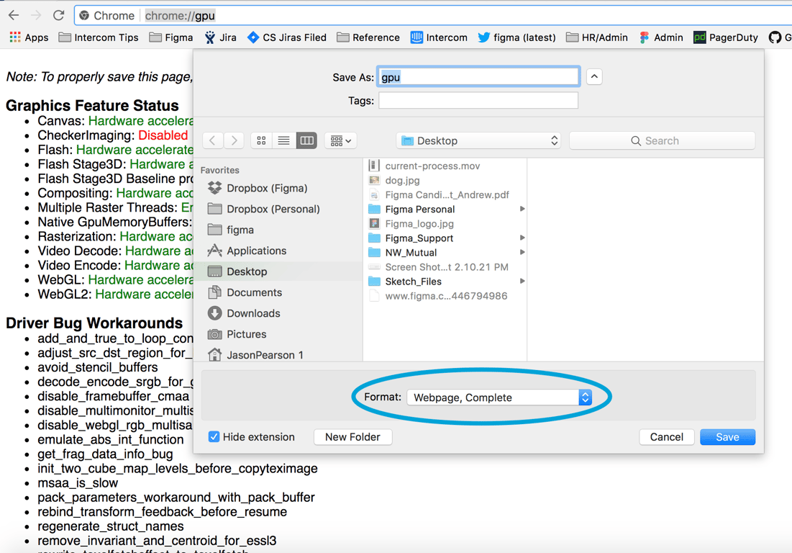Click the Save button
Image resolution: width=792 pixels, height=553 pixels.
(x=727, y=437)
